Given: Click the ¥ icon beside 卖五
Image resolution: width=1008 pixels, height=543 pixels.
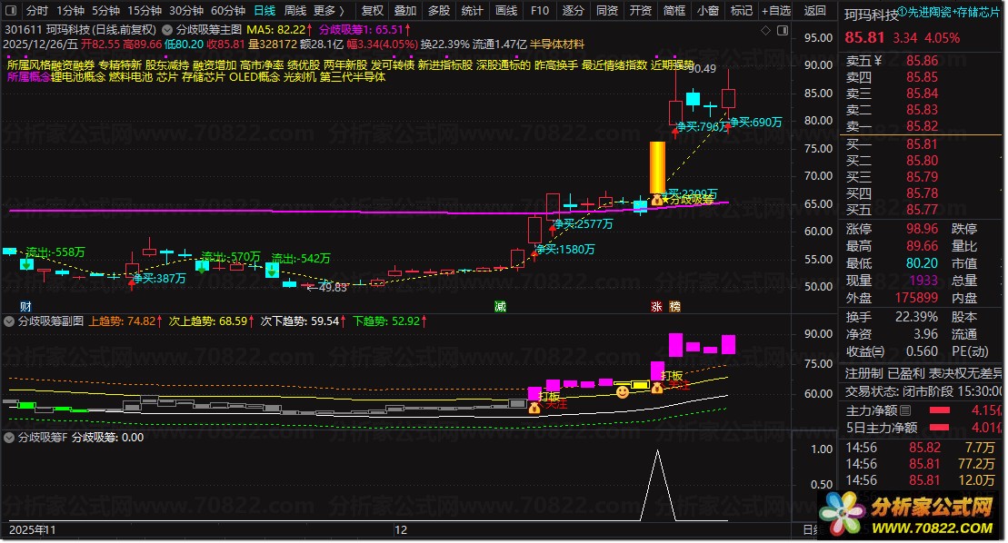Looking at the screenshot, I should click(x=877, y=60).
